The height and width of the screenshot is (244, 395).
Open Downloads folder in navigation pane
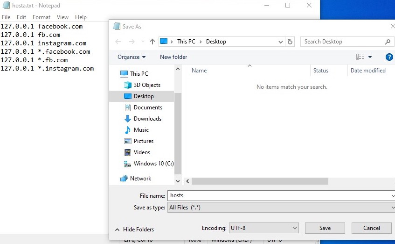pos(143,119)
